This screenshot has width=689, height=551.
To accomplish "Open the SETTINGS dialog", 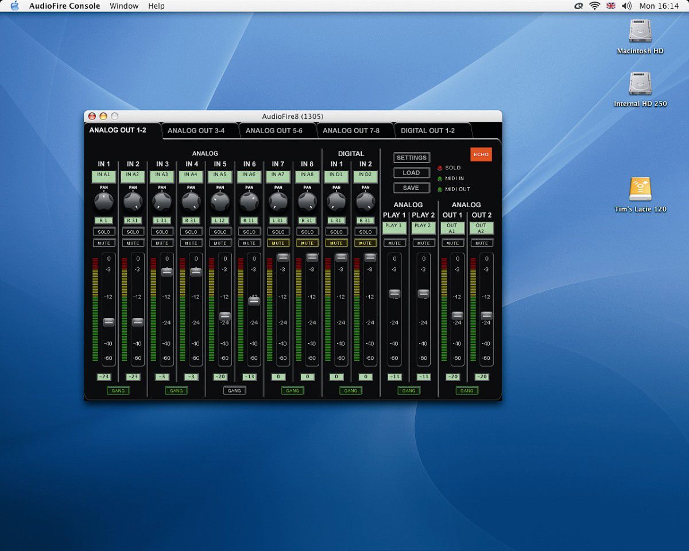I will pyautogui.click(x=412, y=158).
